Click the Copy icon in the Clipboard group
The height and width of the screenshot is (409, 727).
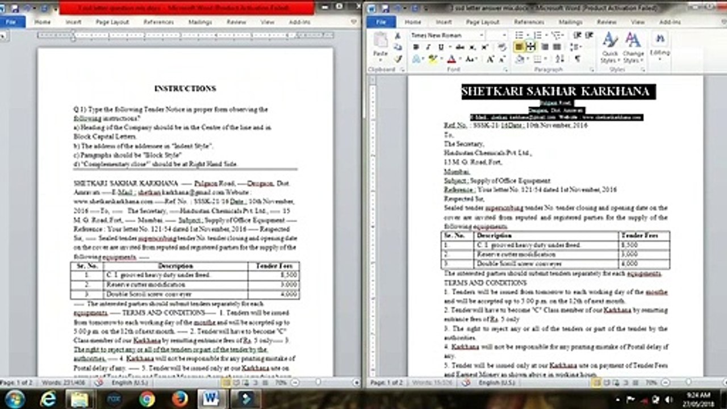click(398, 47)
